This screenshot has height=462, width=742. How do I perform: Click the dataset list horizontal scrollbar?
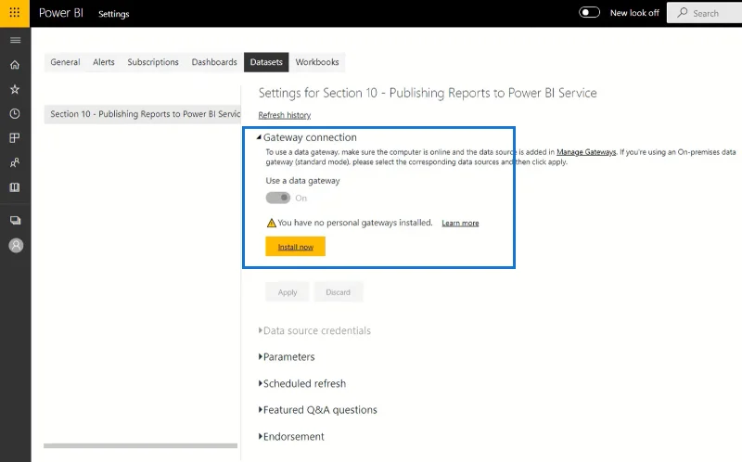pos(141,445)
